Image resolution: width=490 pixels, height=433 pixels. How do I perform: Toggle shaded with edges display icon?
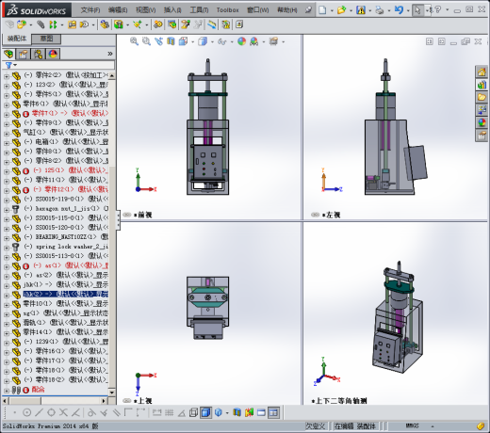click(205, 412)
